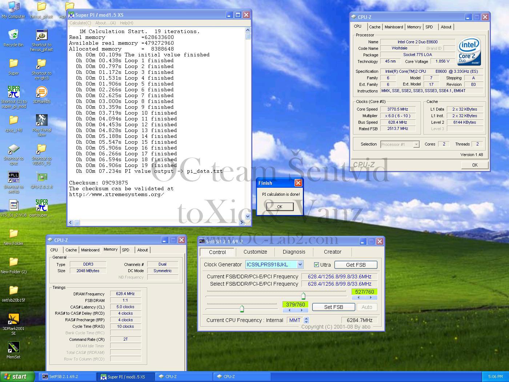509x382 pixels.
Task: Select the cpuz_148 folder icon
Action: pos(13,123)
